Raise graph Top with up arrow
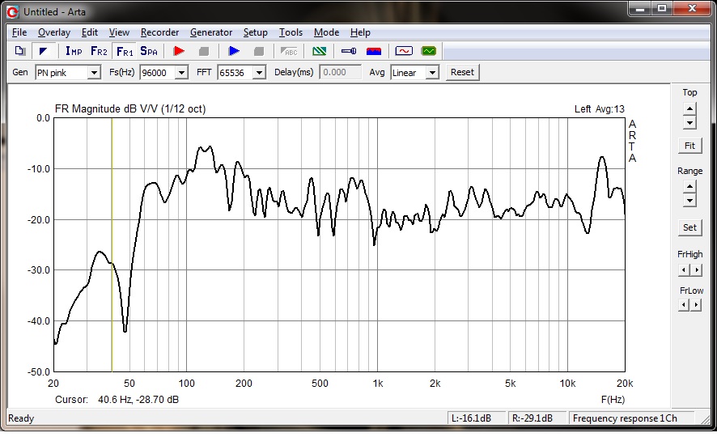717x437 pixels. [689, 108]
